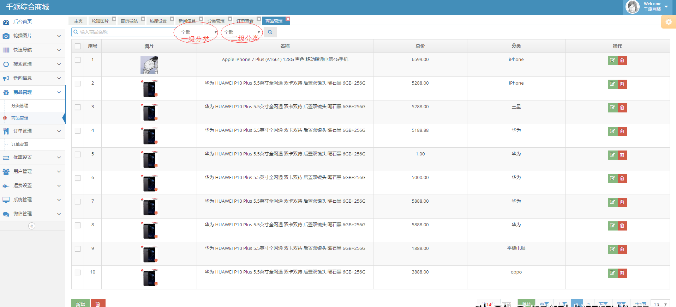
Task: Open the orange settings gear panel
Action: 669,22
